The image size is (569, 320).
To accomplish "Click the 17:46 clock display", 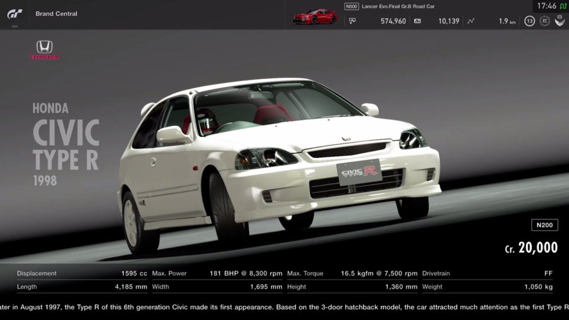I will click(546, 6).
